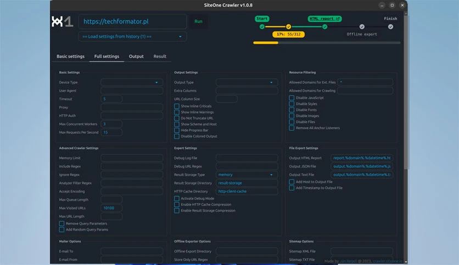The width and height of the screenshot is (459, 265).
Task: Click the HTTP Cache Directory field
Action: pyautogui.click(x=247, y=191)
